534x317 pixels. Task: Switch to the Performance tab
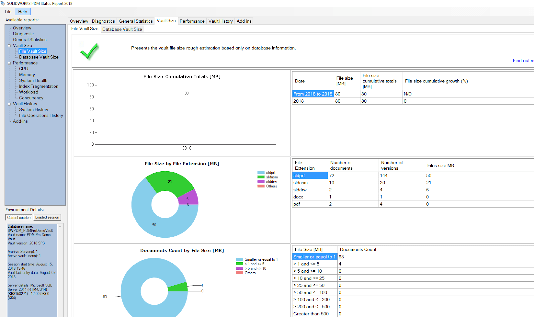point(192,21)
